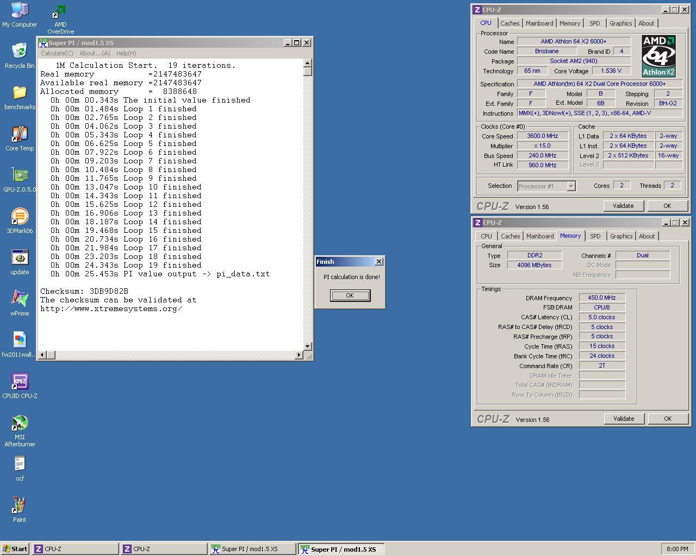Image resolution: width=696 pixels, height=556 pixels.
Task: Click the Core Speed 3600.0 MHz field
Action: (542, 136)
